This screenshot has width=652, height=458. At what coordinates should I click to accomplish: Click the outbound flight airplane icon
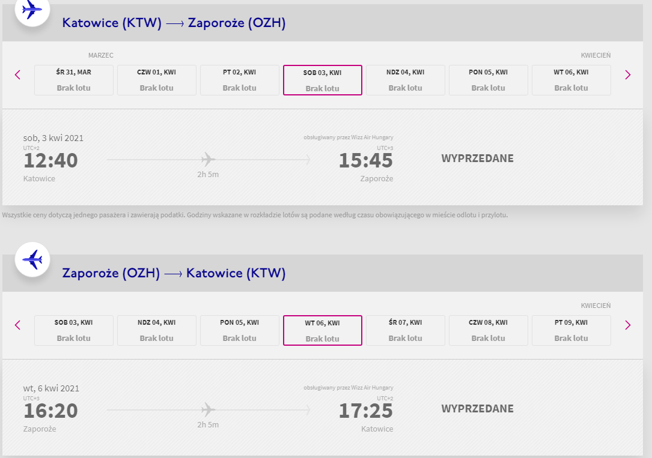tap(32, 10)
